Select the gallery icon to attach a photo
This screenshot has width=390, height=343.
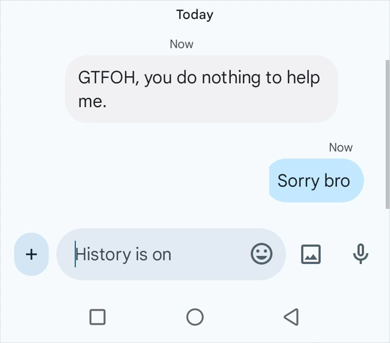(311, 254)
